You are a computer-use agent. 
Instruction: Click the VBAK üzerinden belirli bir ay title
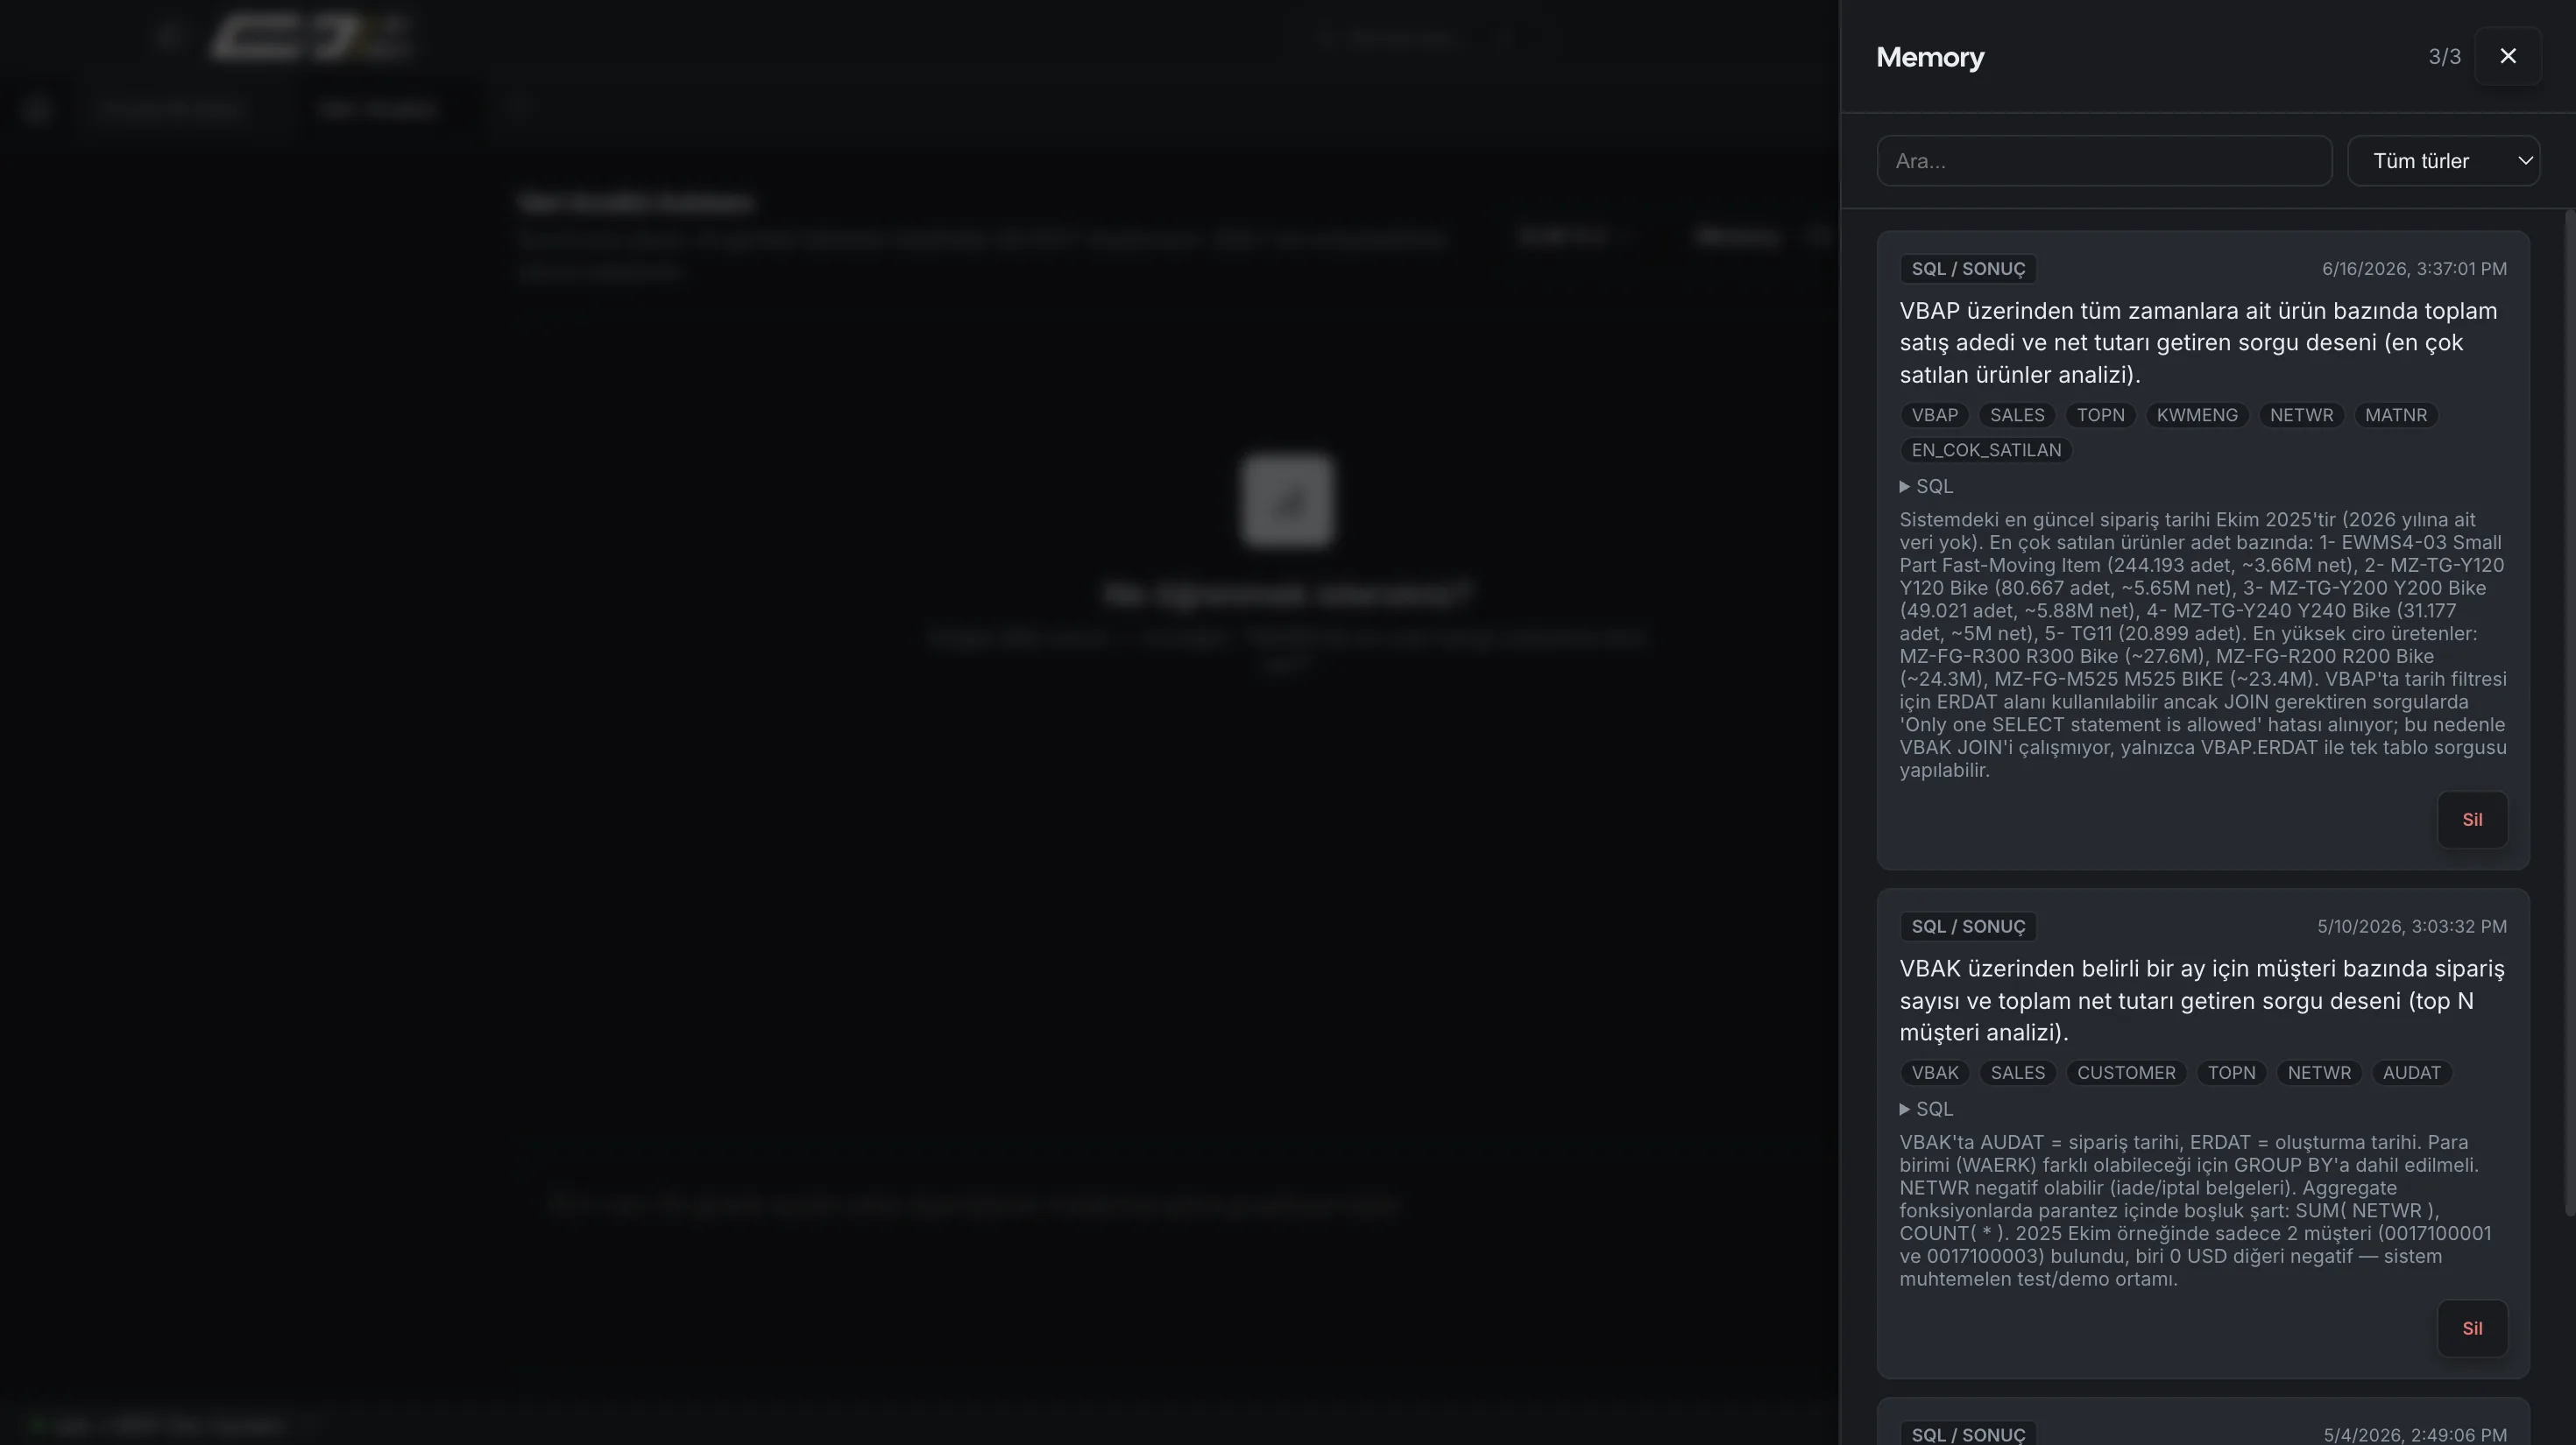[x=2202, y=1001]
